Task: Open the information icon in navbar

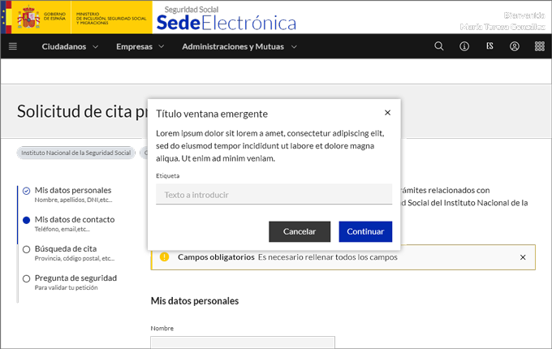Action: tap(464, 46)
